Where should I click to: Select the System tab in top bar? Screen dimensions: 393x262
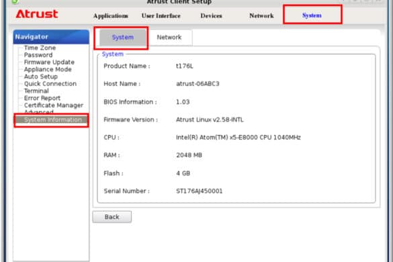point(312,15)
